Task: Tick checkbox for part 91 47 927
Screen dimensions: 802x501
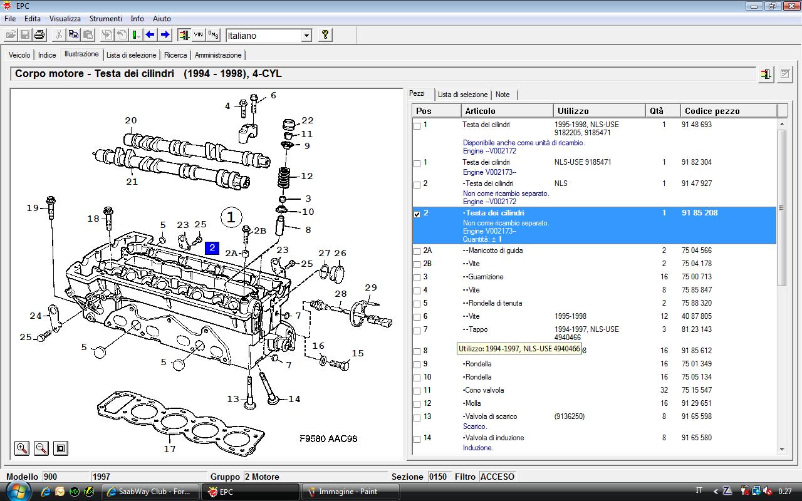Action: click(417, 185)
